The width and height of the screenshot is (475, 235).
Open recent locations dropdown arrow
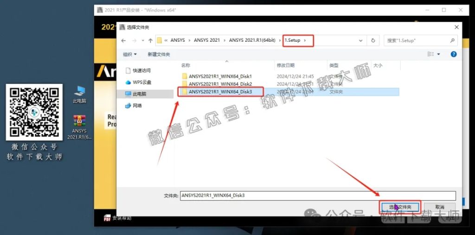point(143,41)
